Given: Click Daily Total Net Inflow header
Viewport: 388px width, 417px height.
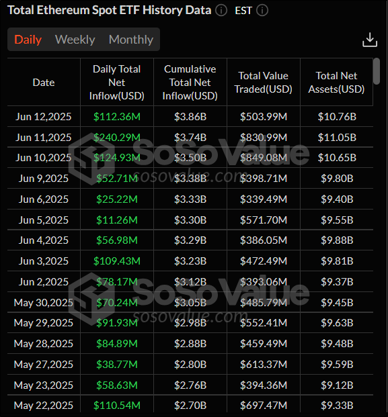Looking at the screenshot, I should 117,83.
